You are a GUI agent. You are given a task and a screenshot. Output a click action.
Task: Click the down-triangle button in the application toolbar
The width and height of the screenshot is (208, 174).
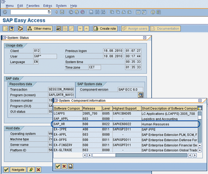[x=80, y=28]
